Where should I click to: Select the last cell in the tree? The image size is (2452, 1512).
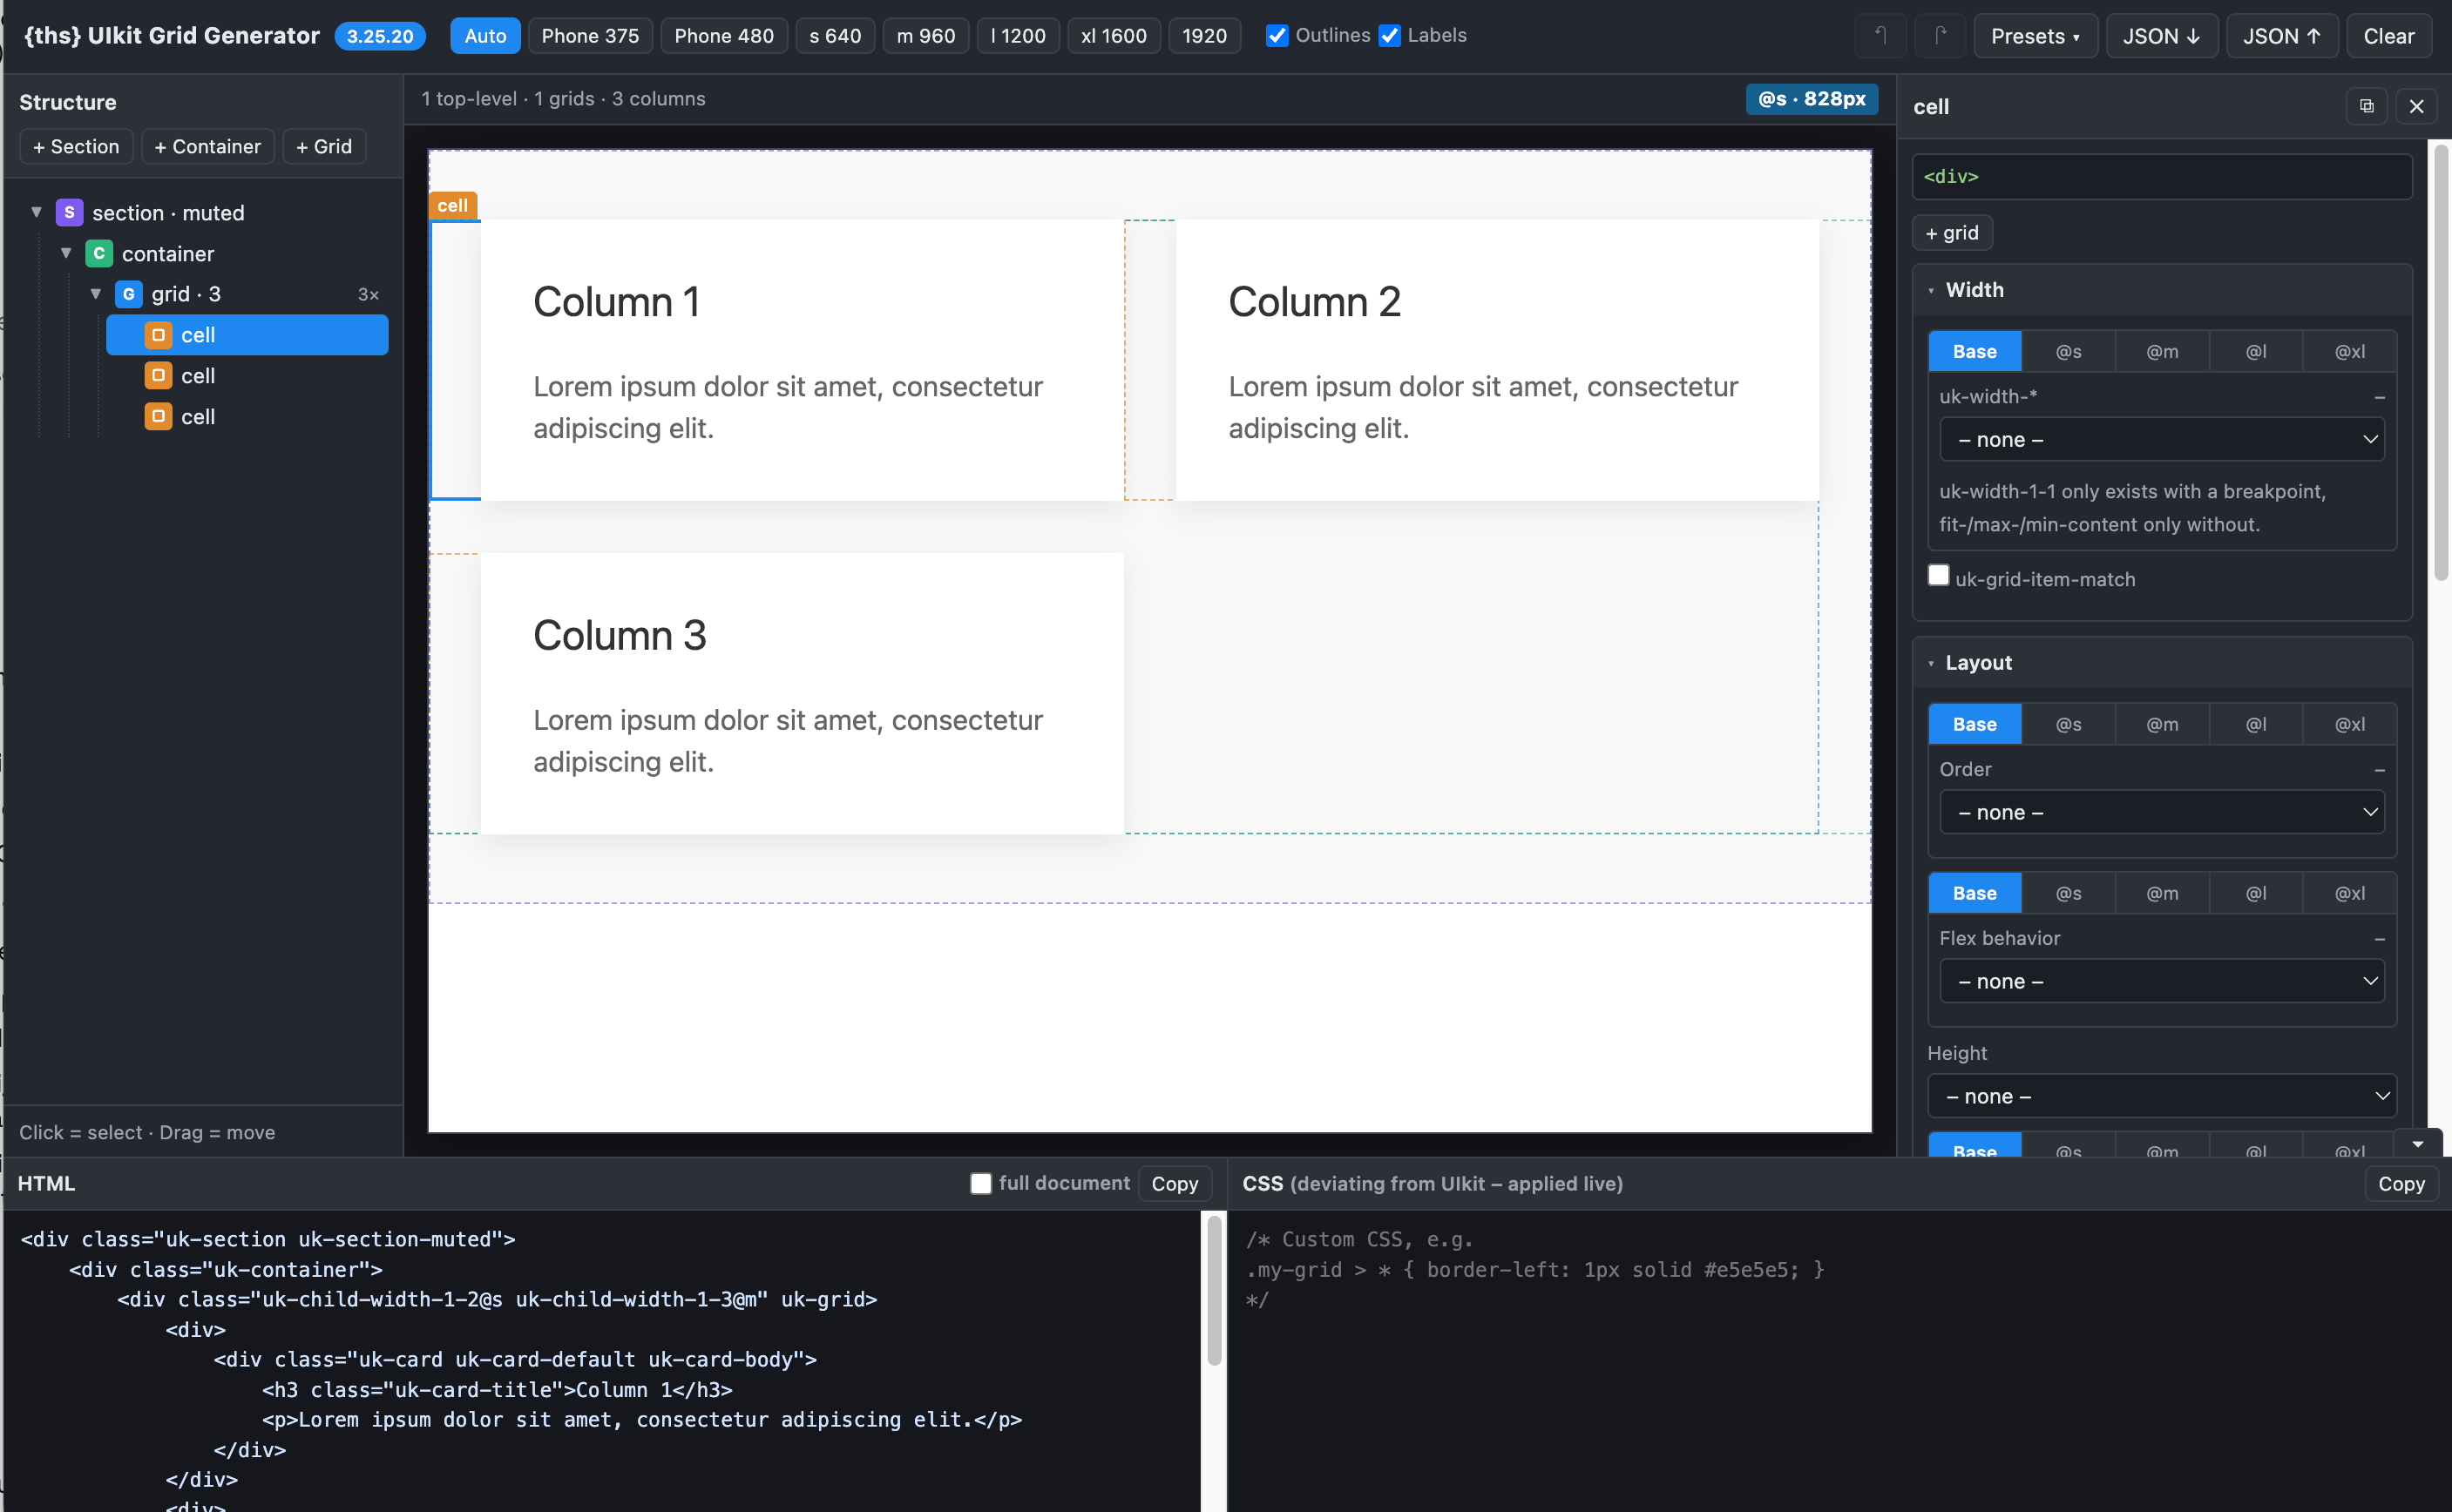point(247,417)
